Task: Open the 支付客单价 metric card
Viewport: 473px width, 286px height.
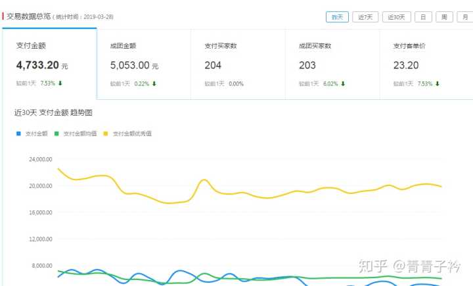Action: tap(426, 64)
